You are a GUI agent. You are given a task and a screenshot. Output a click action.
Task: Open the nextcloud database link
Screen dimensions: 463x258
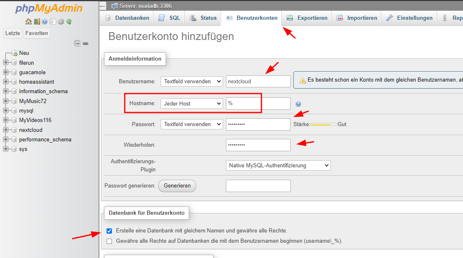(31, 130)
